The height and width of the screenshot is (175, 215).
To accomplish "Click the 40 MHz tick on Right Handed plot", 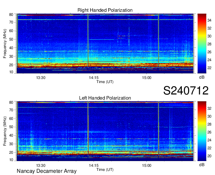I will coord(11,48).
